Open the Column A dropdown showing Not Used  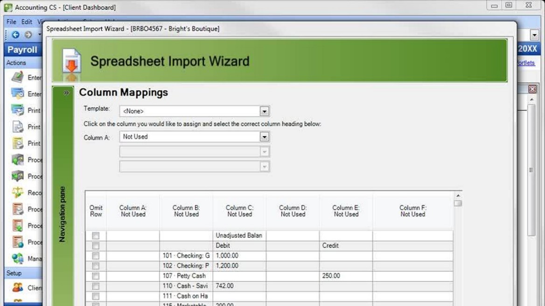264,137
